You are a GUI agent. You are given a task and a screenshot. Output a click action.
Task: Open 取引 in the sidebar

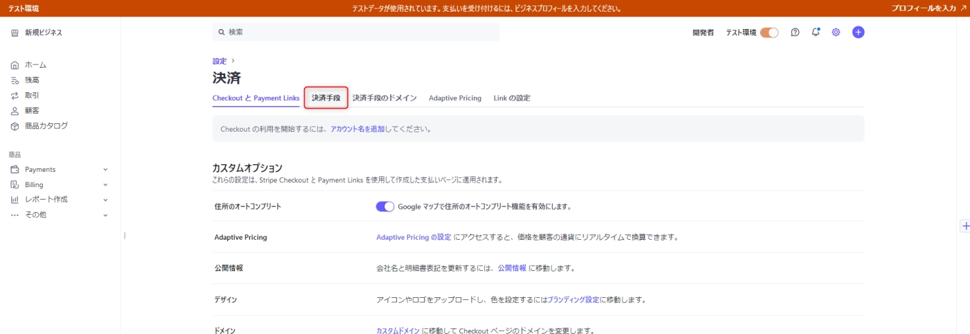point(32,96)
